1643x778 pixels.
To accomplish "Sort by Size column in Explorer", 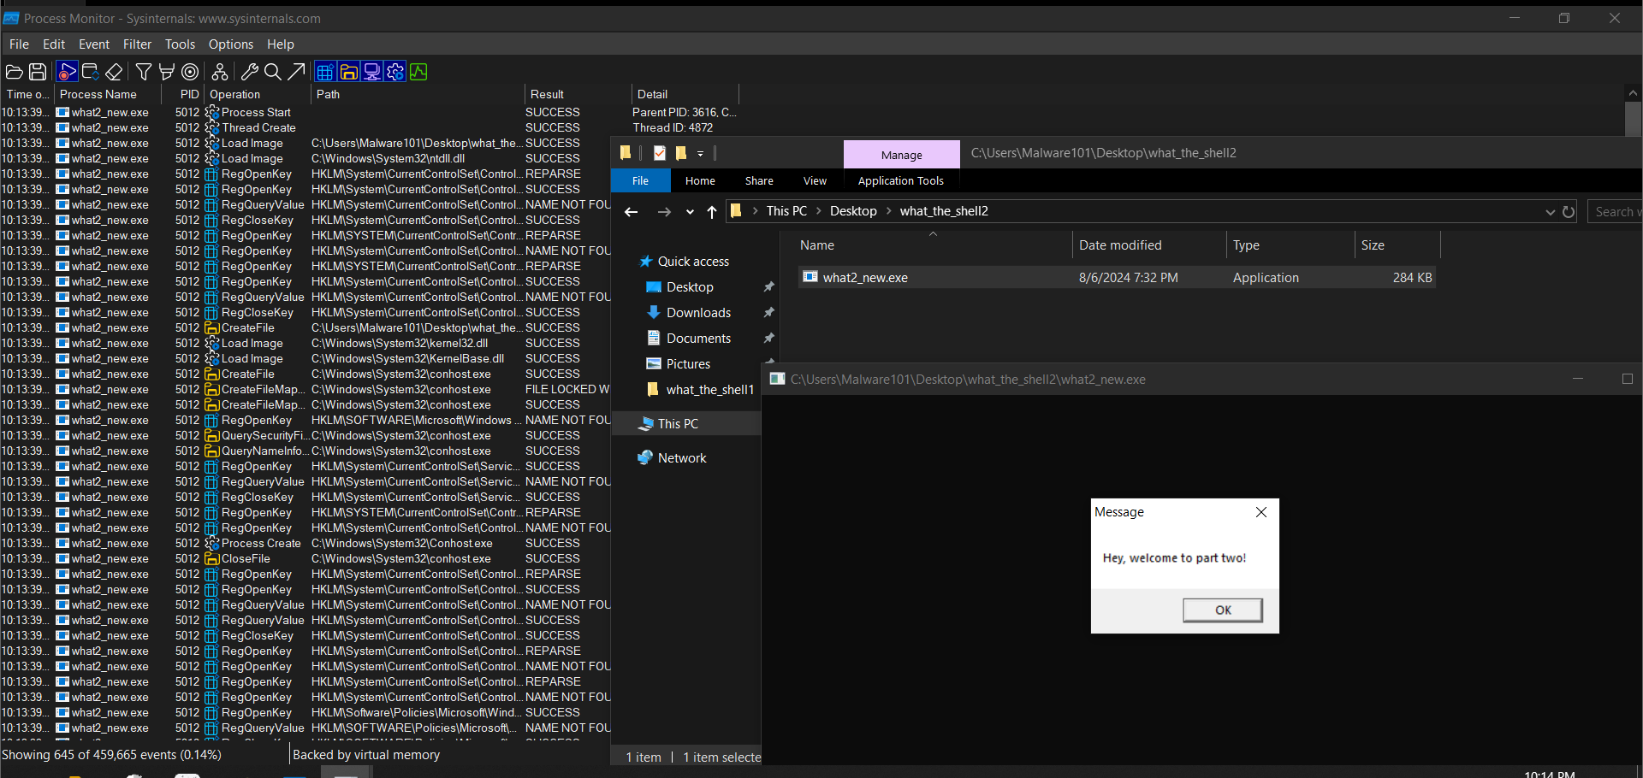I will click(x=1397, y=245).
